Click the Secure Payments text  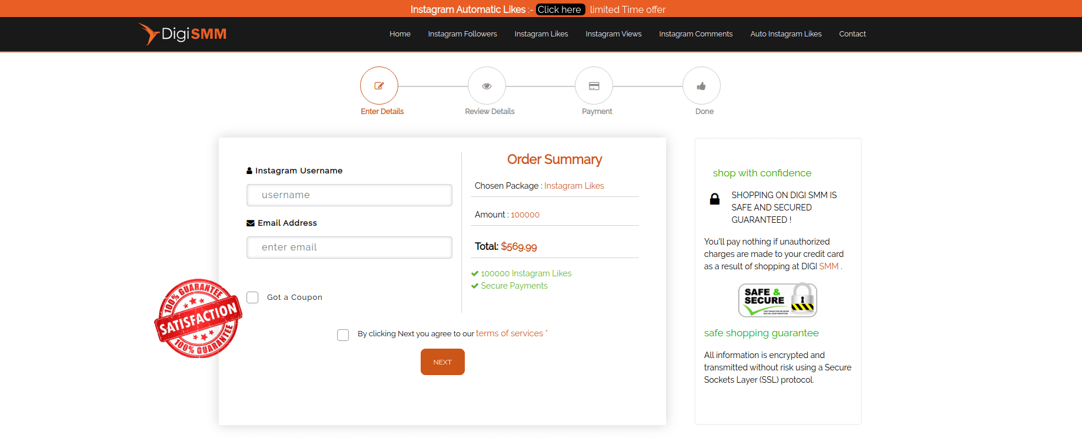tap(514, 286)
